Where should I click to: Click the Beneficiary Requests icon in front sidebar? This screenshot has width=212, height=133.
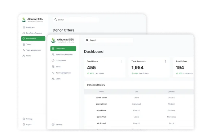pos(53,54)
